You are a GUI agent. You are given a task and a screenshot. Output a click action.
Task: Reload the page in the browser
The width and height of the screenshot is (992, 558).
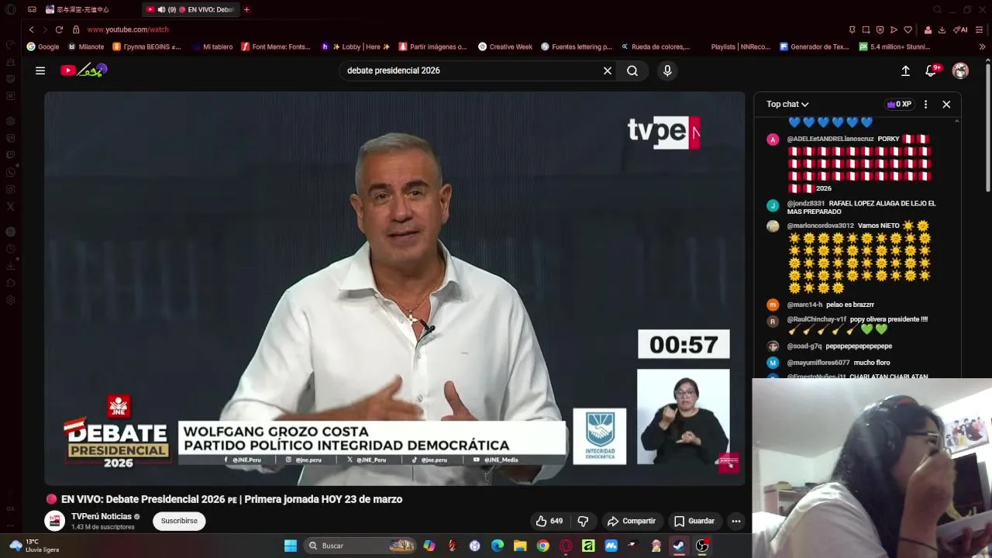tap(59, 29)
